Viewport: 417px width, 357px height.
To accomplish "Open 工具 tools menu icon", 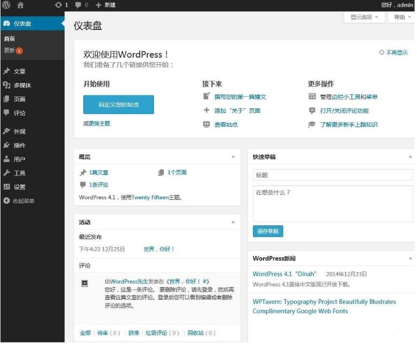I will click(7, 173).
